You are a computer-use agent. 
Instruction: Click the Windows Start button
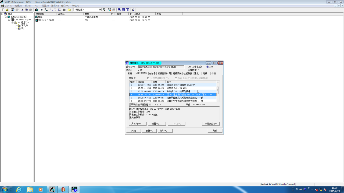point(5,190)
